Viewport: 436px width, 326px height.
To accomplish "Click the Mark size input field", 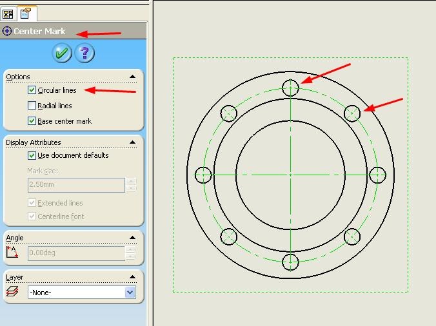I will pos(76,185).
